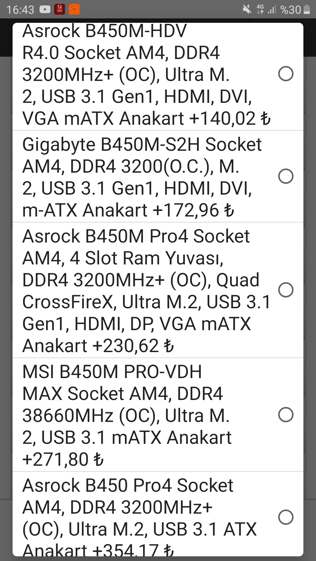Tap the dark red app notification icon

[60, 10]
